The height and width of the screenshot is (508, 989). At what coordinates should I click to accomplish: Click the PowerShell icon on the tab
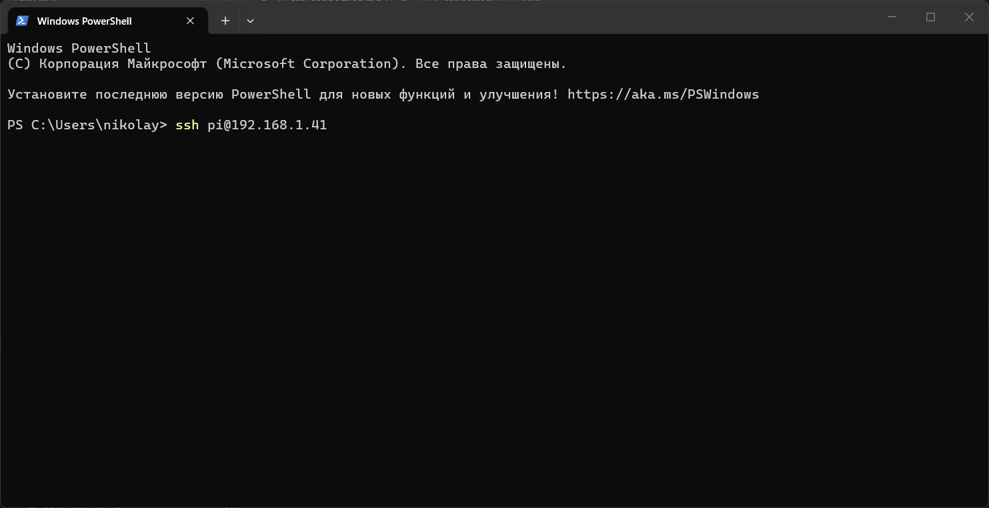point(22,21)
